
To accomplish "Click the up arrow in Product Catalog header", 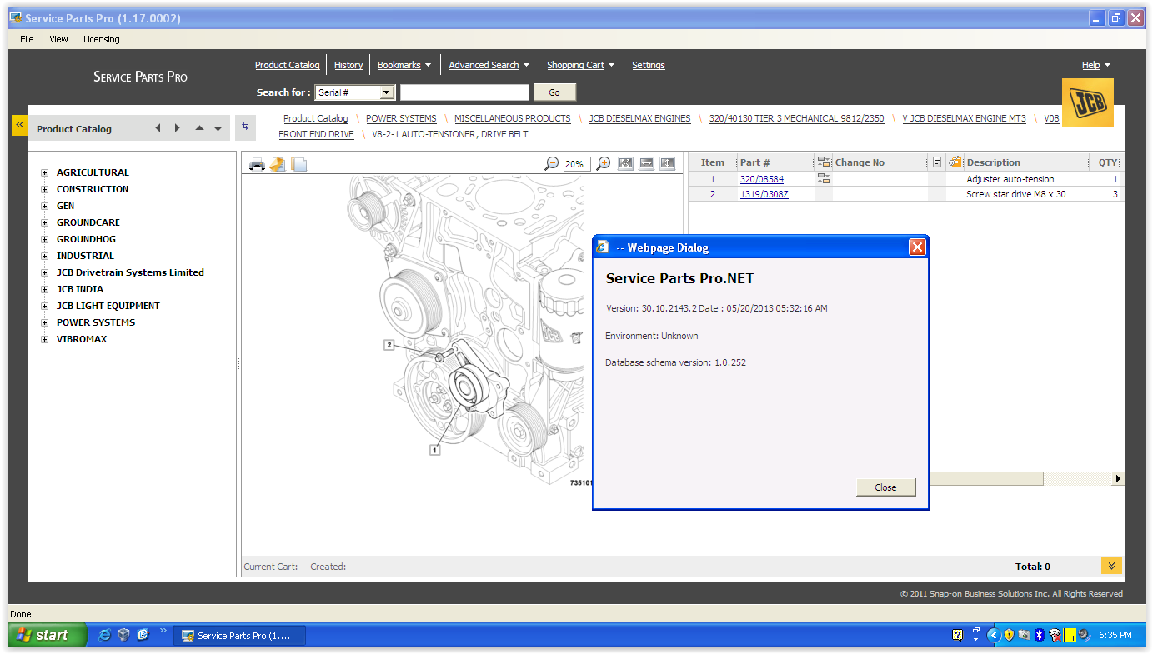I will (199, 128).
